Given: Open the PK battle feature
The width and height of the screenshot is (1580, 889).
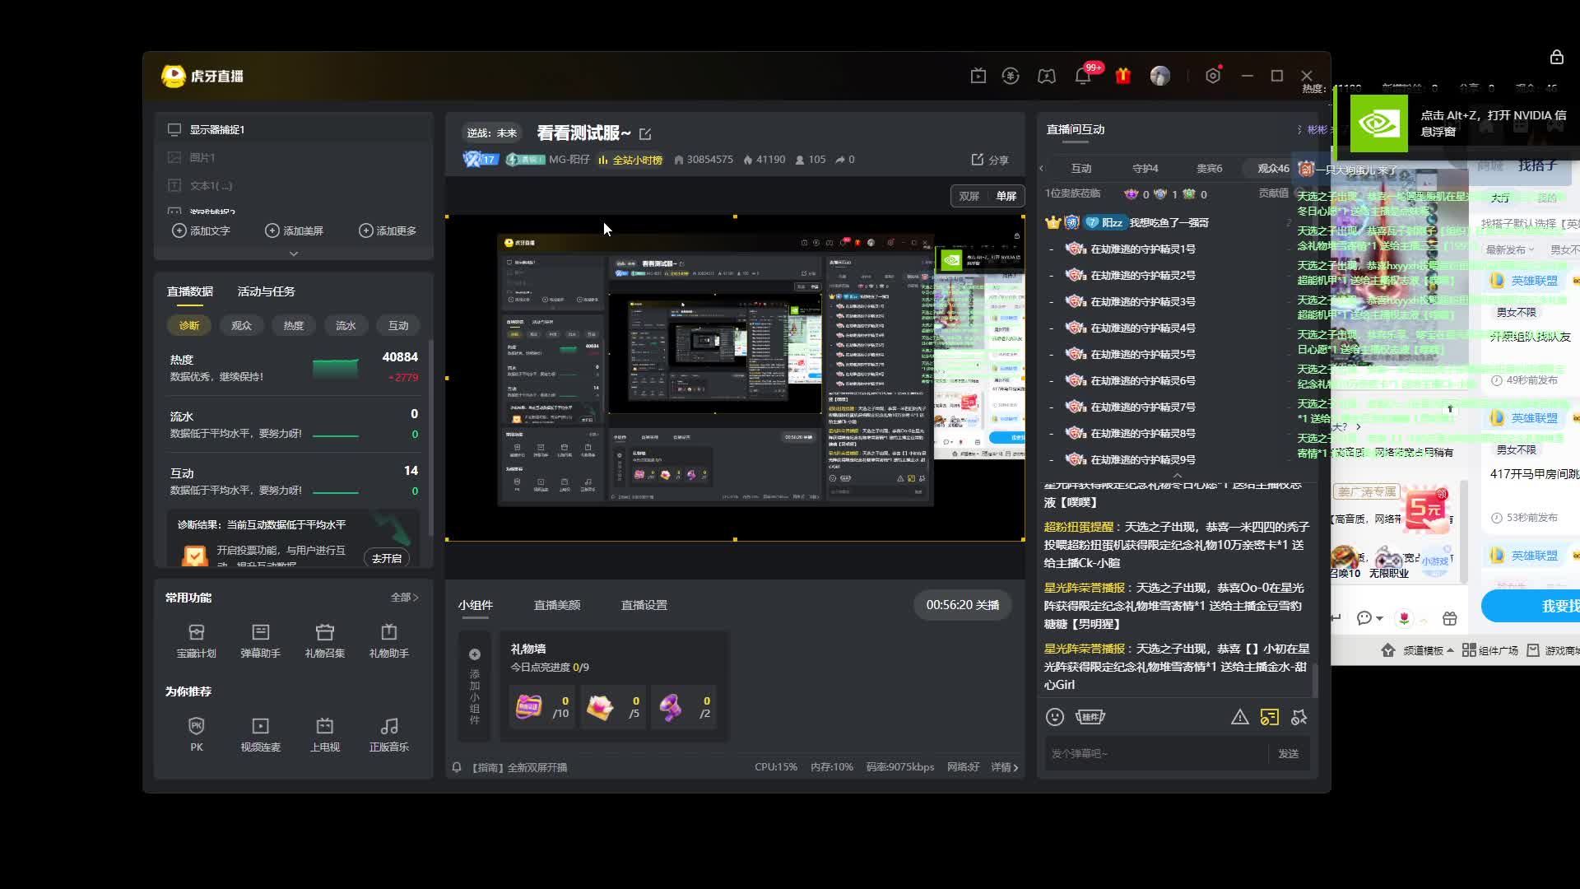Looking at the screenshot, I should point(196,733).
